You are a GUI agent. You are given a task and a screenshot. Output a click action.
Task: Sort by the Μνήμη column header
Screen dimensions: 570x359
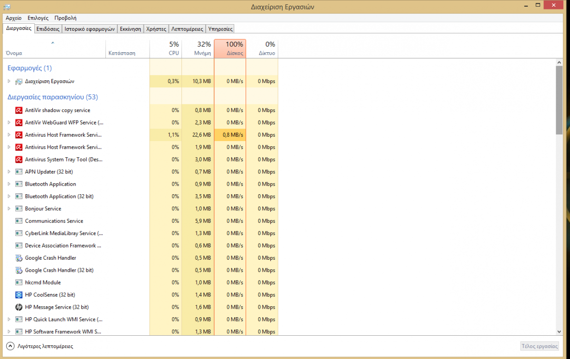(198, 48)
